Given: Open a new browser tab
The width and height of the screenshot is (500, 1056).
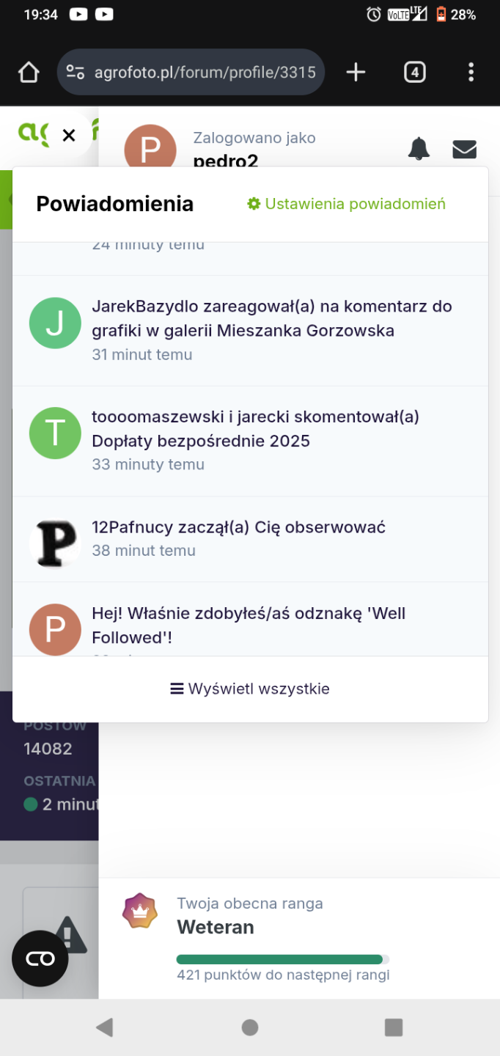Looking at the screenshot, I should tap(356, 72).
